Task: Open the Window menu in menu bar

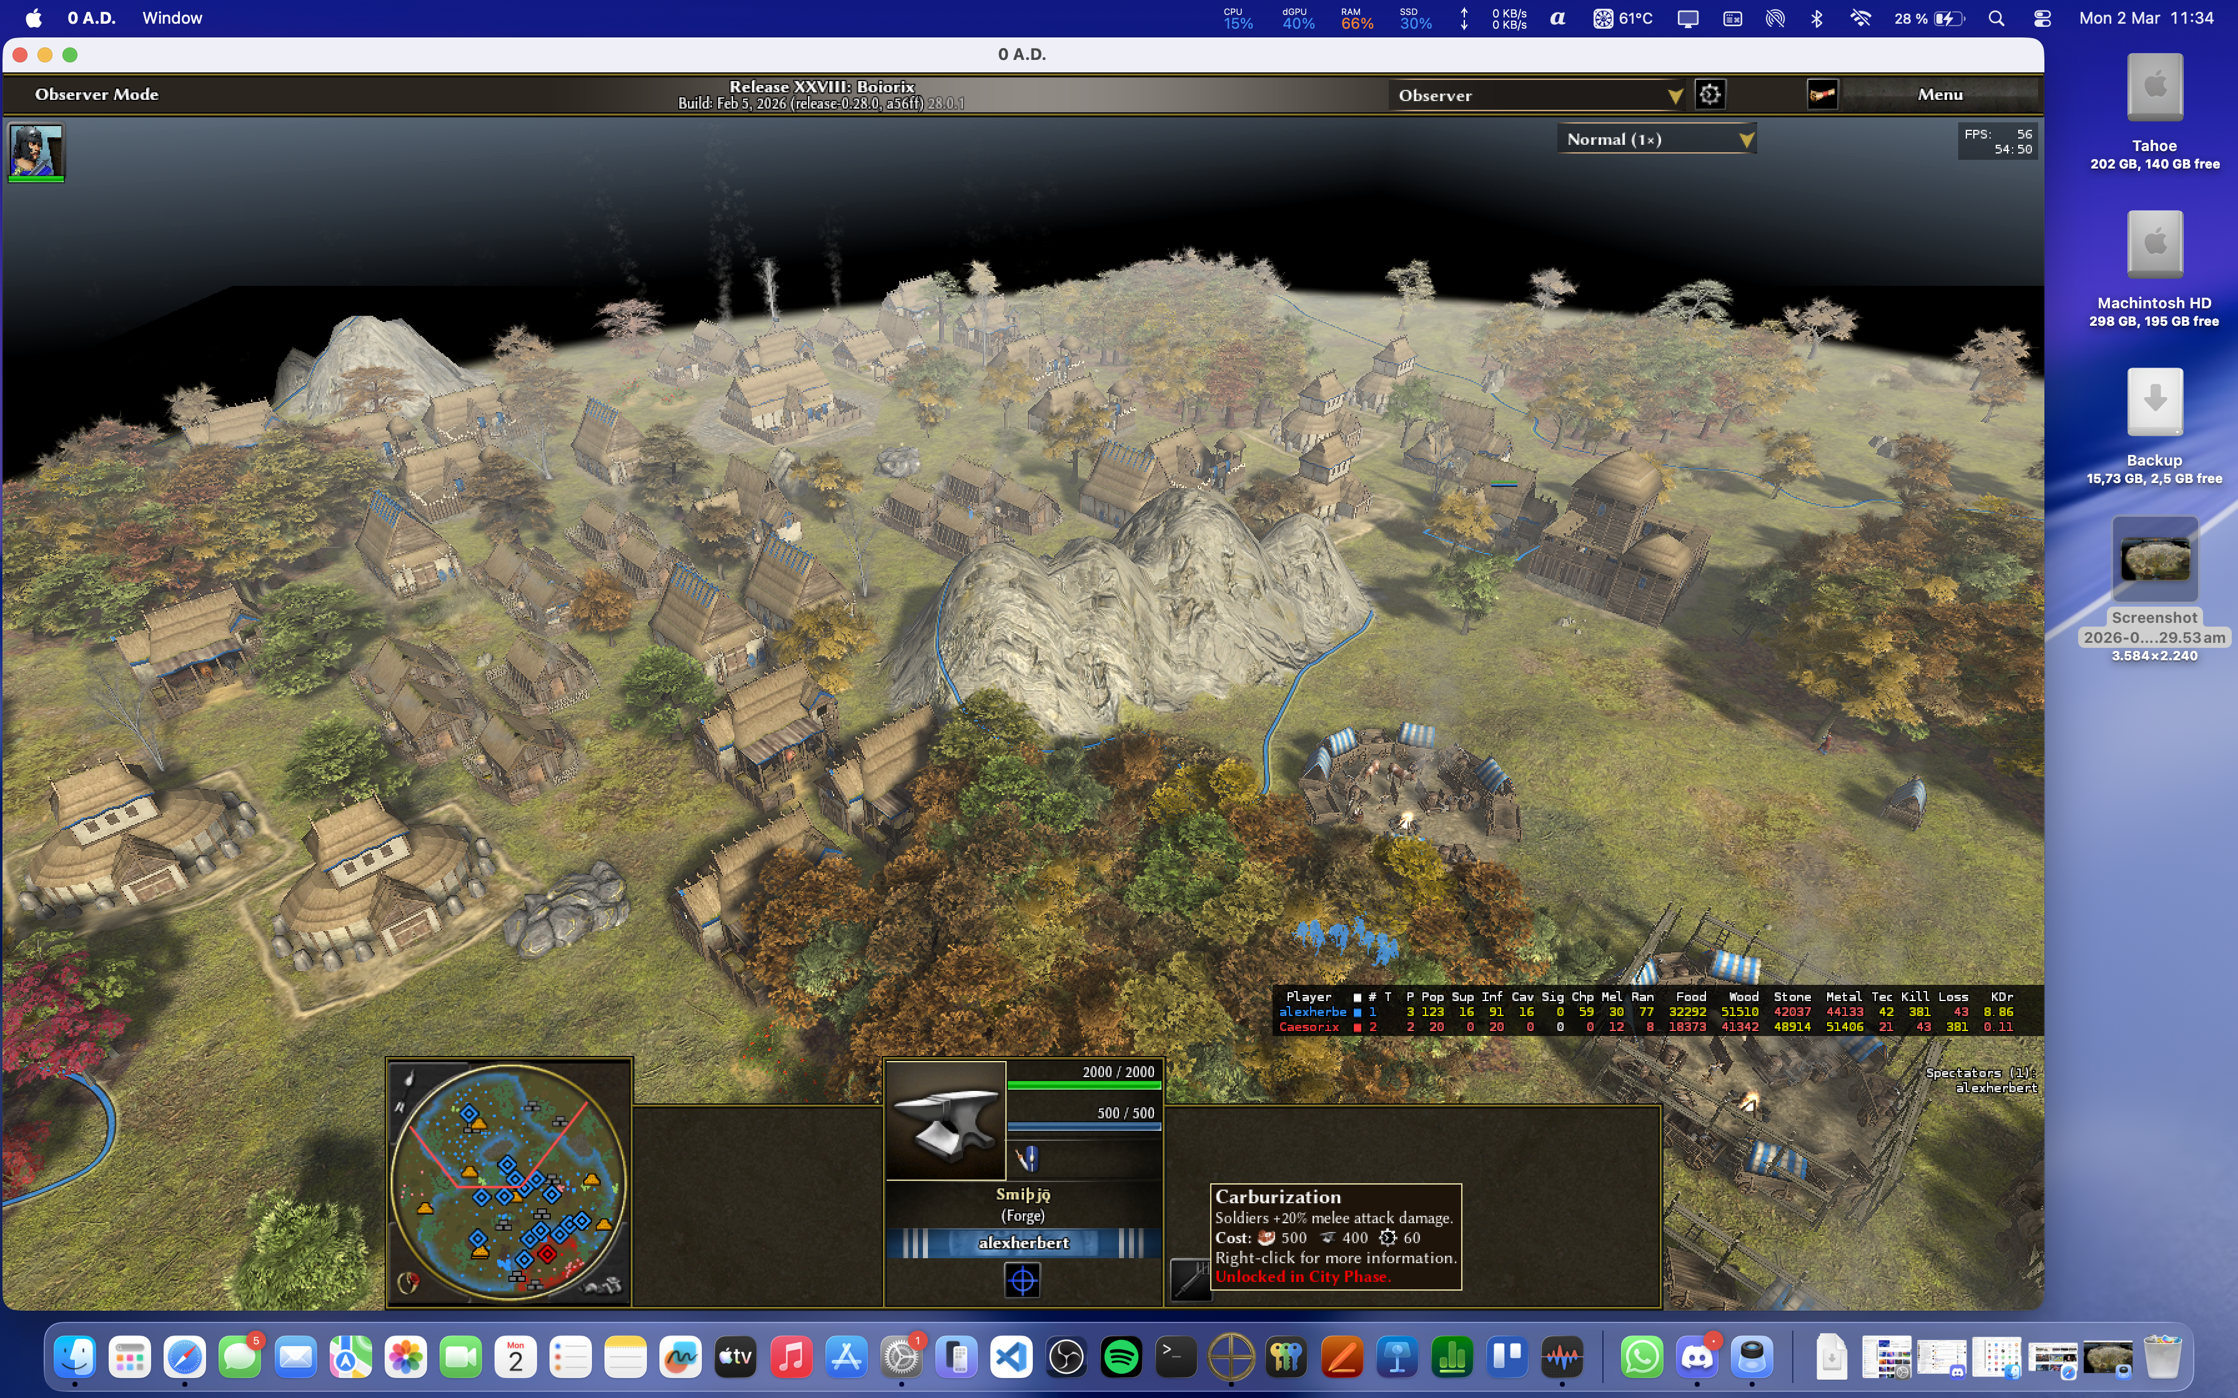Action: click(172, 19)
